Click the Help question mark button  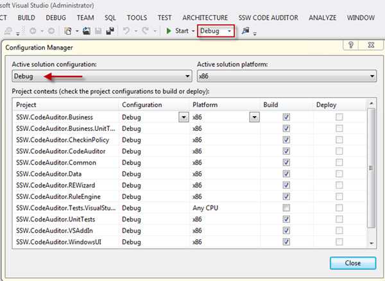[352, 46]
